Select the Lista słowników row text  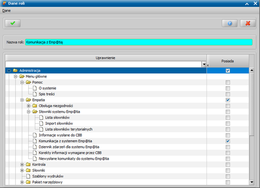[57, 117]
